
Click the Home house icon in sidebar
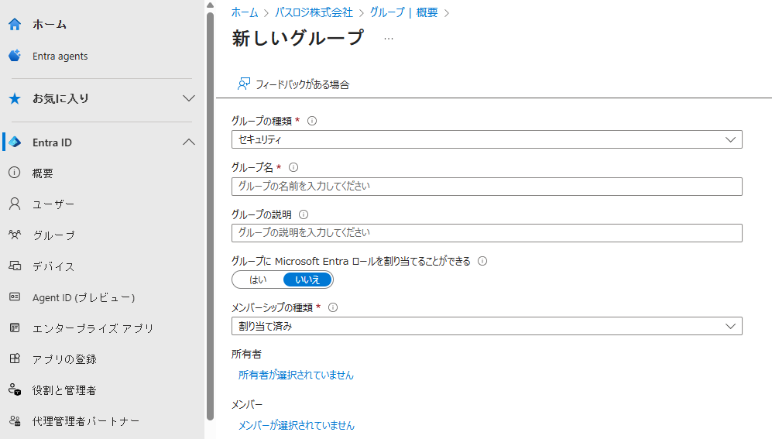15,24
